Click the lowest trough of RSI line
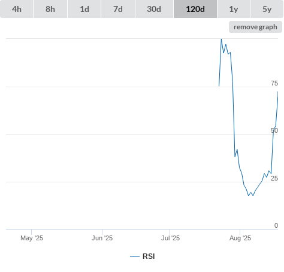The image size is (284, 272). coord(249,195)
